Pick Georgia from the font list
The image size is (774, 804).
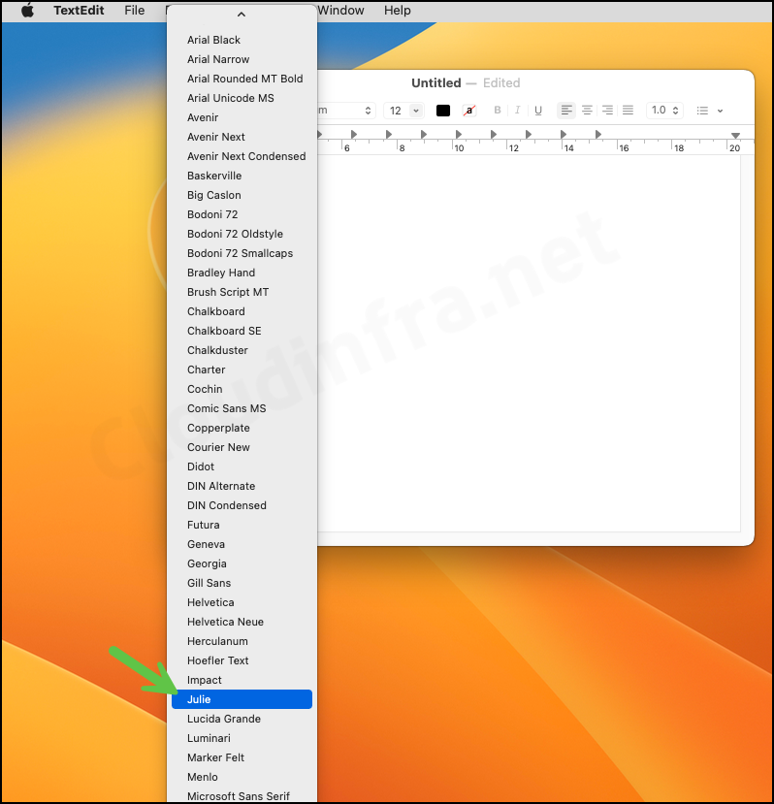[x=242, y=564]
